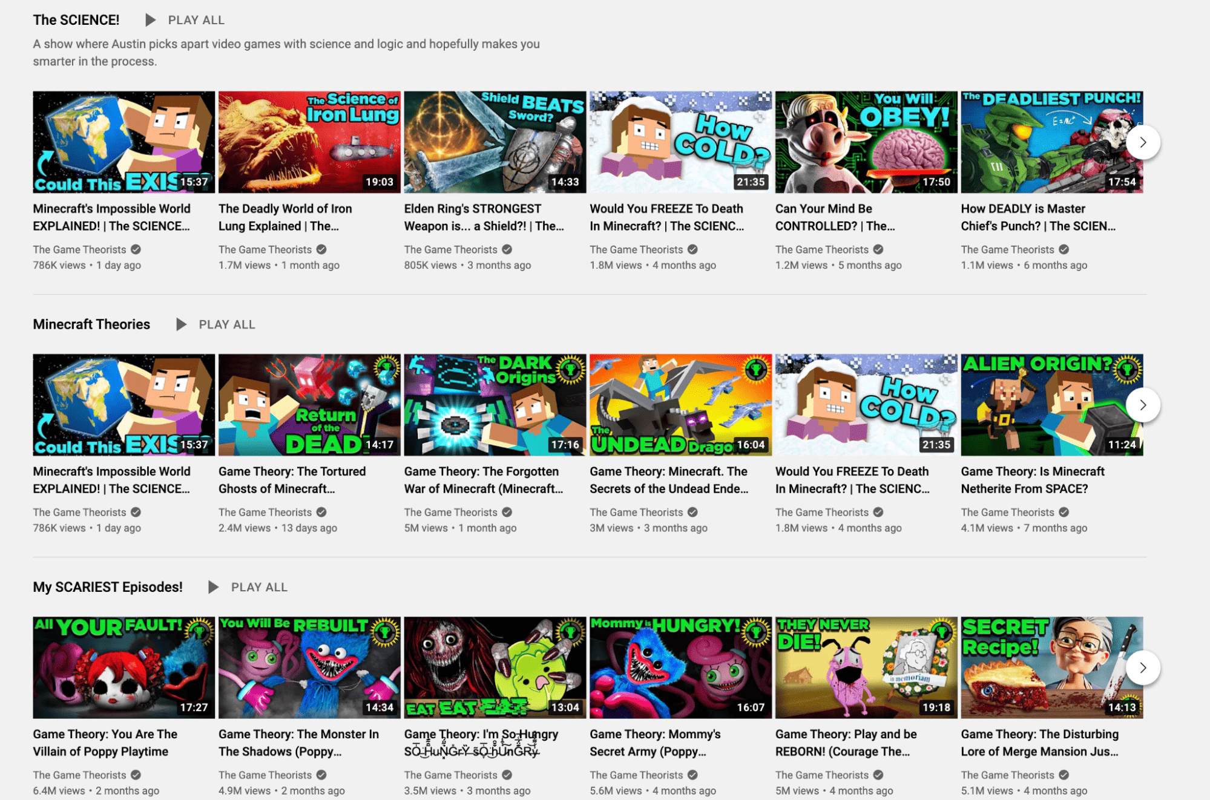1210x800 pixels.
Task: Click verified badge under I'm So Hungry video
Action: [x=507, y=775]
